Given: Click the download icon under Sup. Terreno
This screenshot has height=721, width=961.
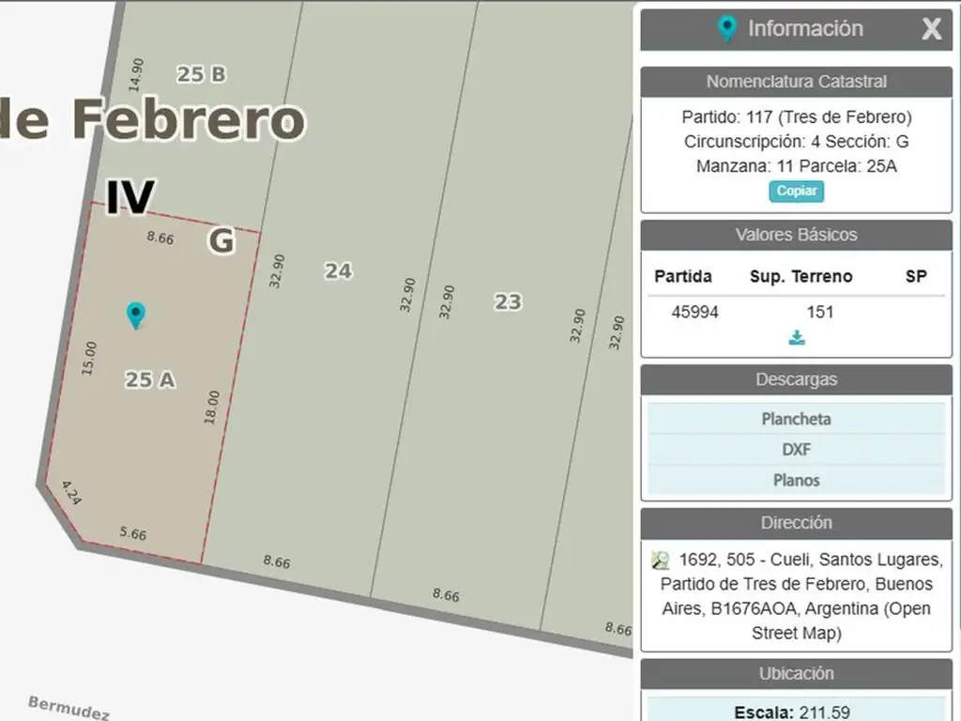Looking at the screenshot, I should pos(797,338).
